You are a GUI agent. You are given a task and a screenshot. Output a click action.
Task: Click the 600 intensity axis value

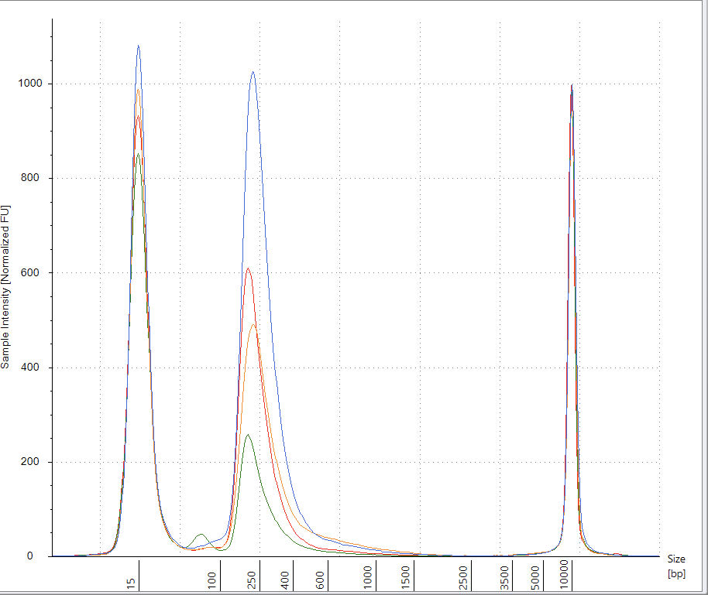pyautogui.click(x=29, y=272)
